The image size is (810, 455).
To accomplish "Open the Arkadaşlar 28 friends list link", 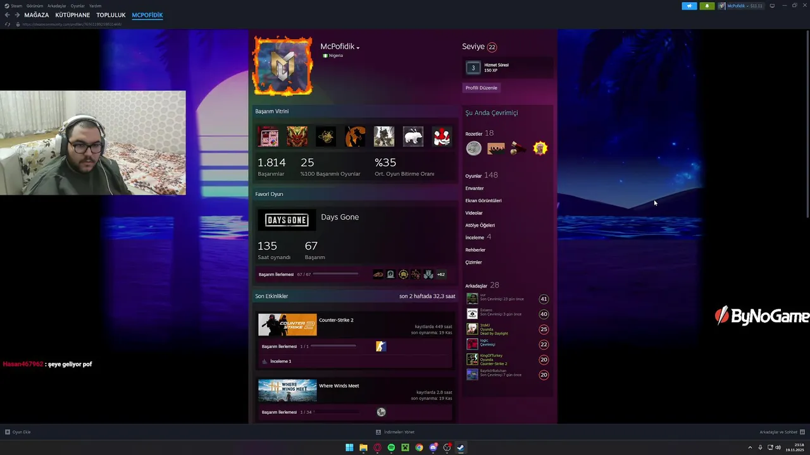I will (x=482, y=285).
